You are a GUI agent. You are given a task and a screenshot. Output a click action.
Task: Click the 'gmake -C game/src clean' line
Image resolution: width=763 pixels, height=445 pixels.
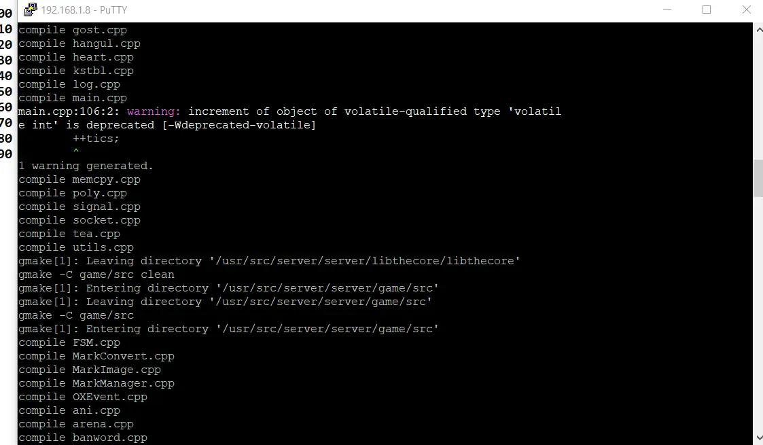pyautogui.click(x=96, y=274)
